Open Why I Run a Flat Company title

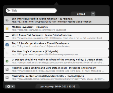coord(42,35)
